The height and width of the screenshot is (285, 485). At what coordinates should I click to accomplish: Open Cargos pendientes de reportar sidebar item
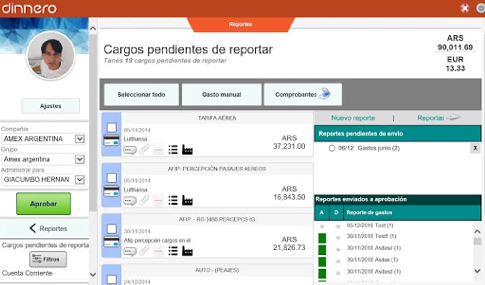tap(45, 245)
